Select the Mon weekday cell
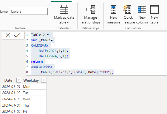 34,86
